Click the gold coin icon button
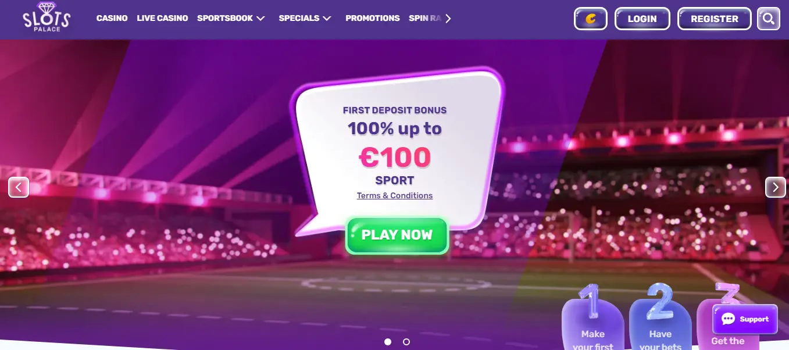Viewport: 789px width, 350px height. pos(591,19)
